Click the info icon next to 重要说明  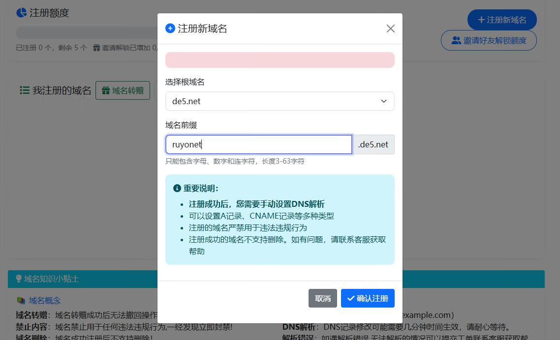[x=177, y=188]
